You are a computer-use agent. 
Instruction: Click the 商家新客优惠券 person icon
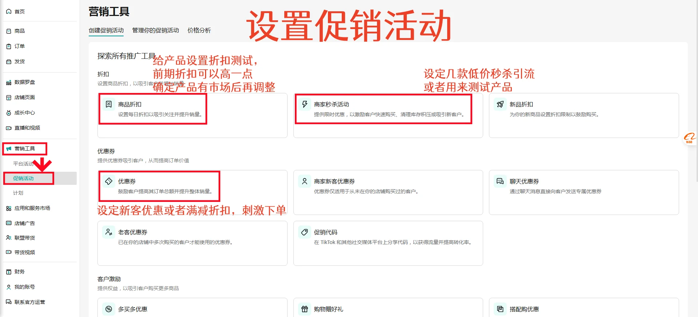pyautogui.click(x=305, y=181)
